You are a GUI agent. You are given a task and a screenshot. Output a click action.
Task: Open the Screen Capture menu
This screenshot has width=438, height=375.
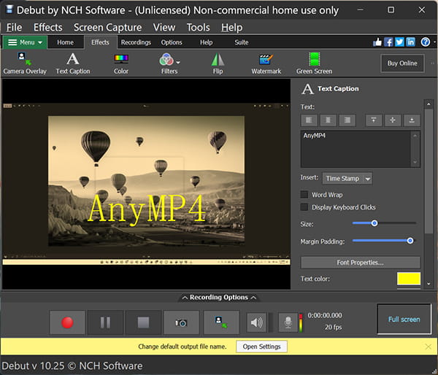(108, 28)
